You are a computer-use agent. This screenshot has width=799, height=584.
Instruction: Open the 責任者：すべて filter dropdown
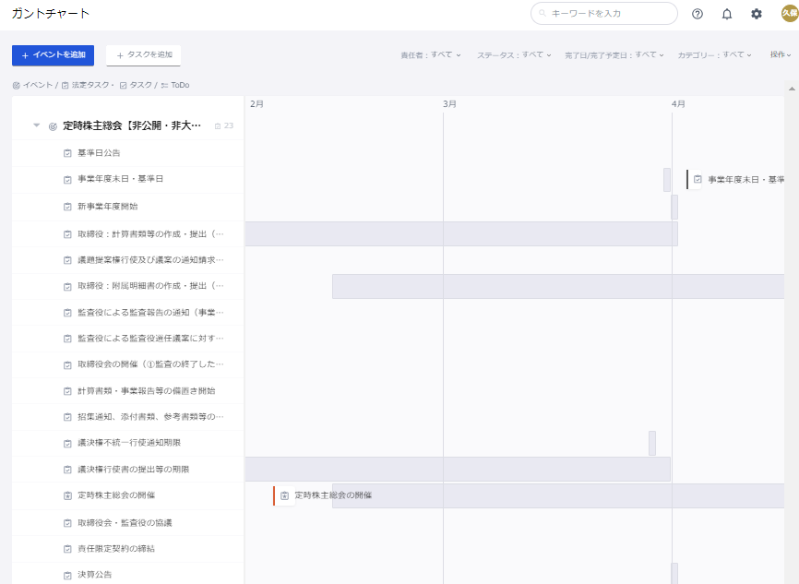(431, 55)
